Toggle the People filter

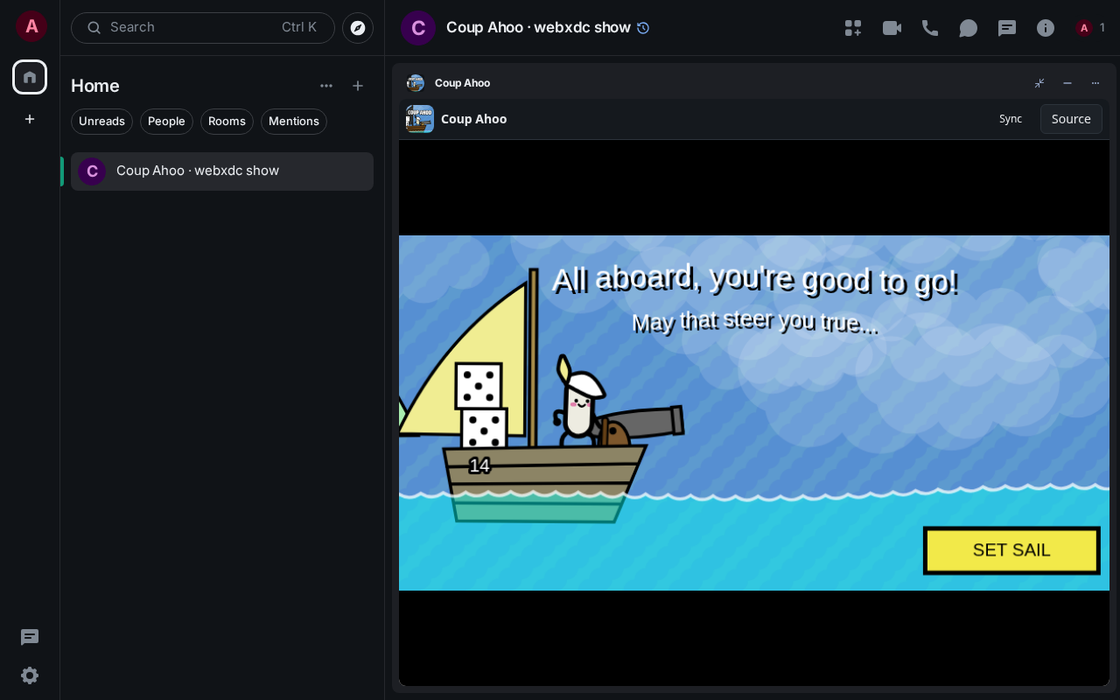[x=166, y=122]
